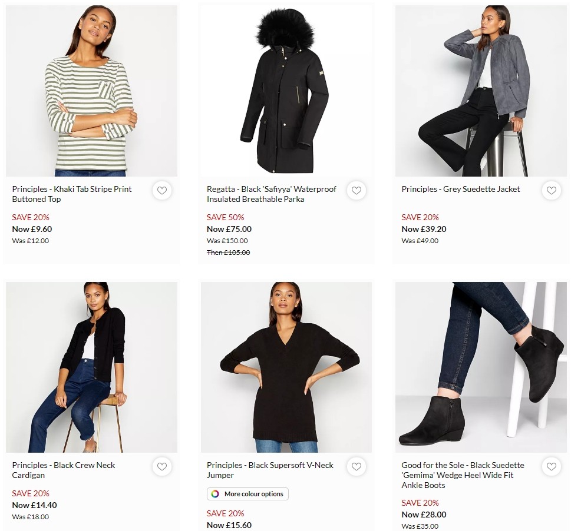
Task: Add the Black Supersoft V-Neck Jumper to wishlist
Action: coord(357,466)
